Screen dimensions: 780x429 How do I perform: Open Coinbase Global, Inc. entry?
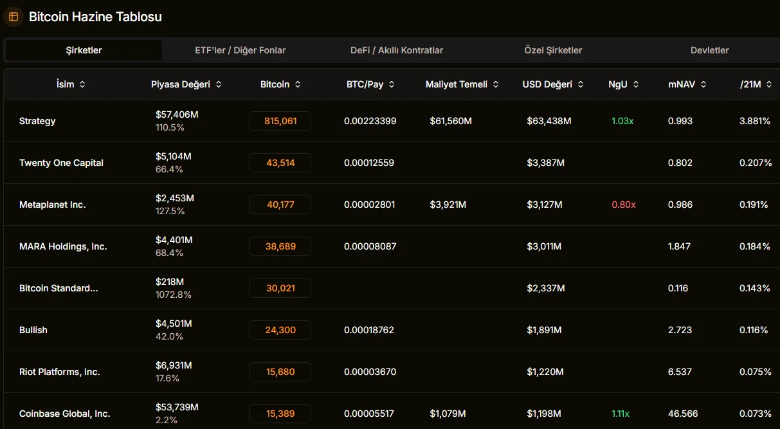64,414
